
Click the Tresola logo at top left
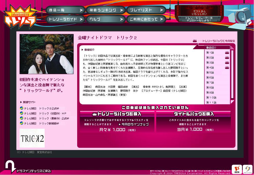(20, 17)
